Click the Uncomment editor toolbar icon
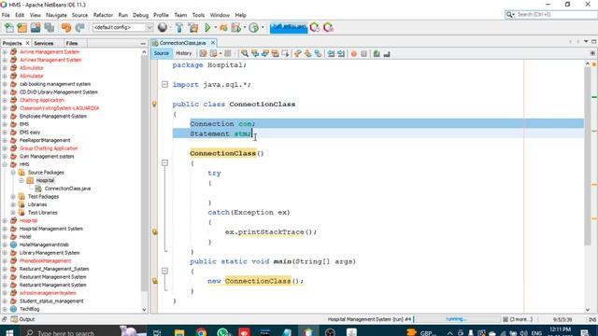The width and height of the screenshot is (598, 336). pos(387,54)
